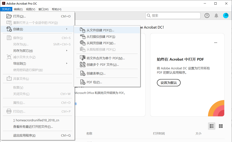
Task: Select 导出到(T) menu entry
Action: [x=38, y=63]
